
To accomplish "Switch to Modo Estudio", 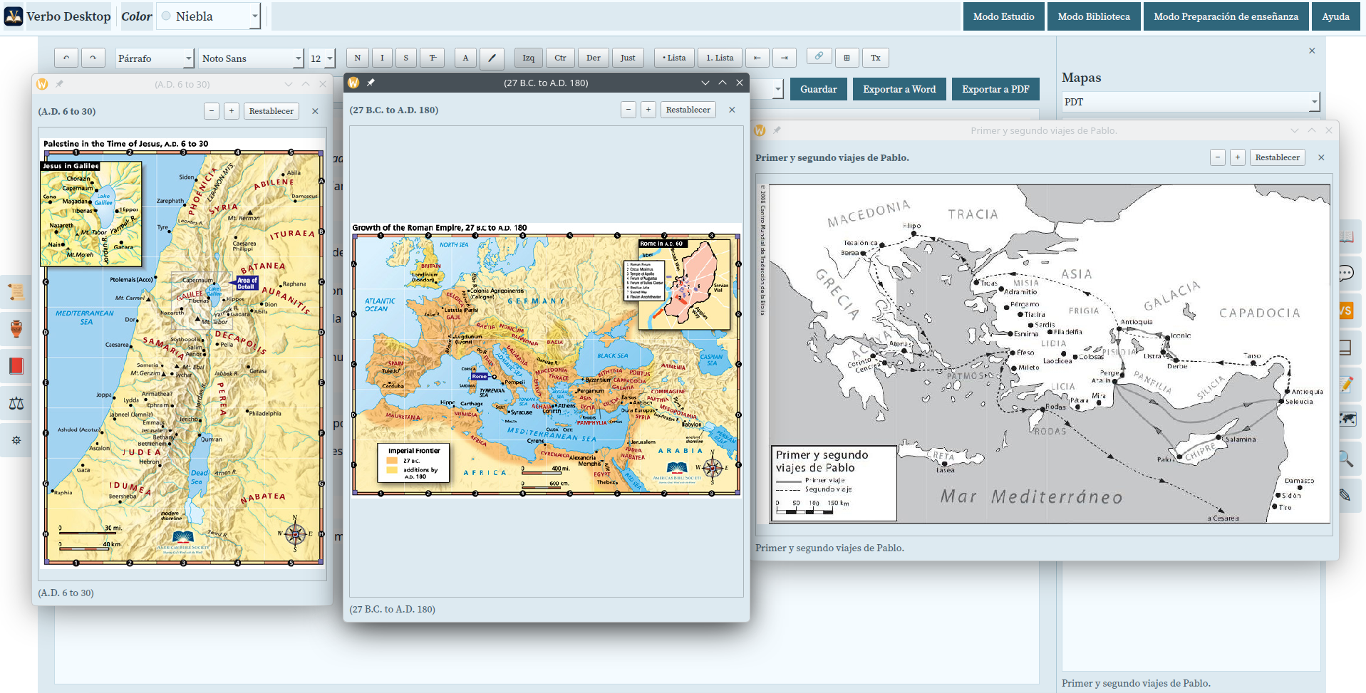I will coord(1003,16).
